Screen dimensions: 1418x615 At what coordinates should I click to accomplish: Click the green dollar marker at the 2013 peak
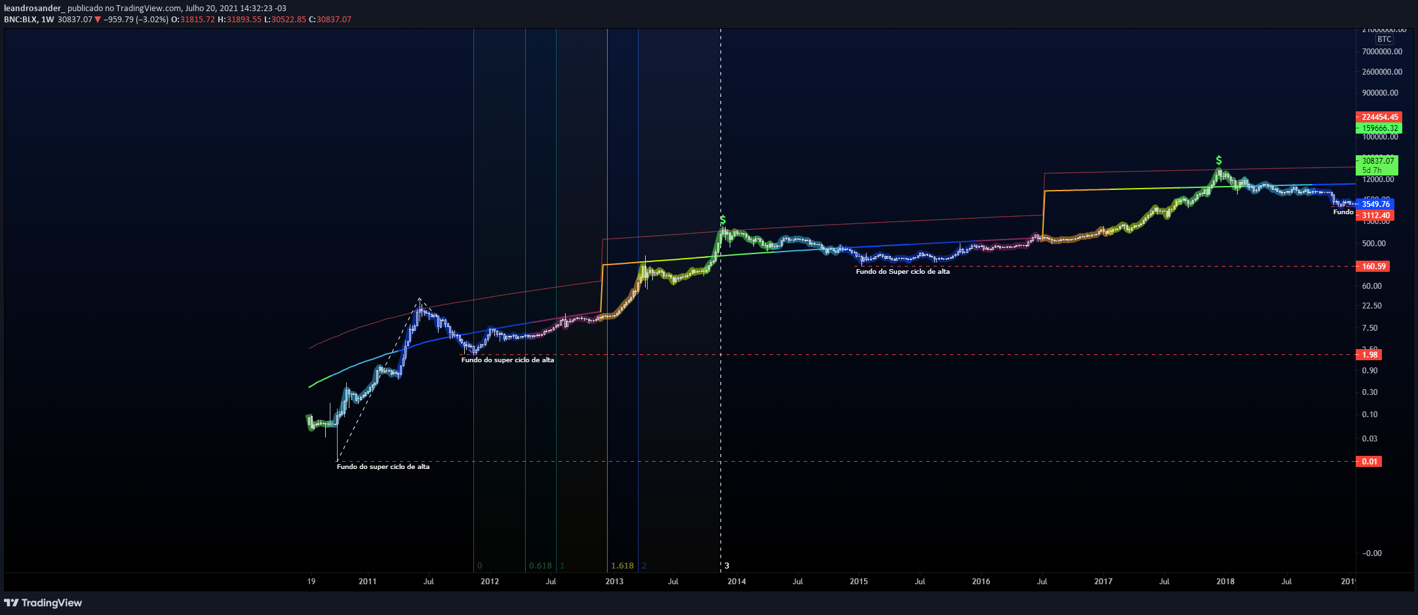(723, 220)
